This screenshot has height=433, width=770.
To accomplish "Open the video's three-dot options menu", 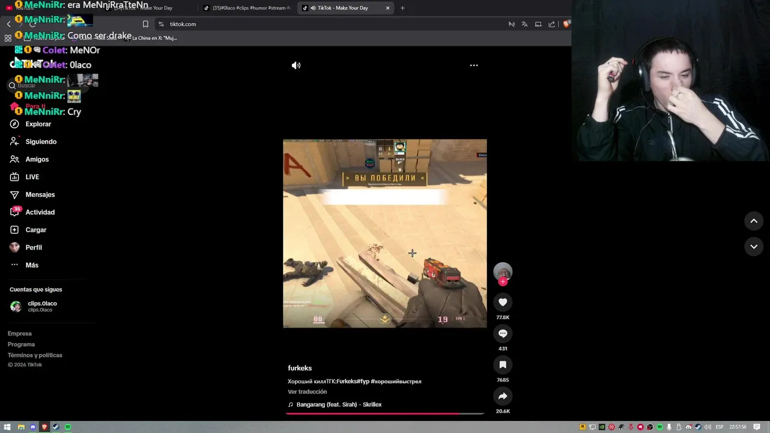I will click(x=474, y=65).
